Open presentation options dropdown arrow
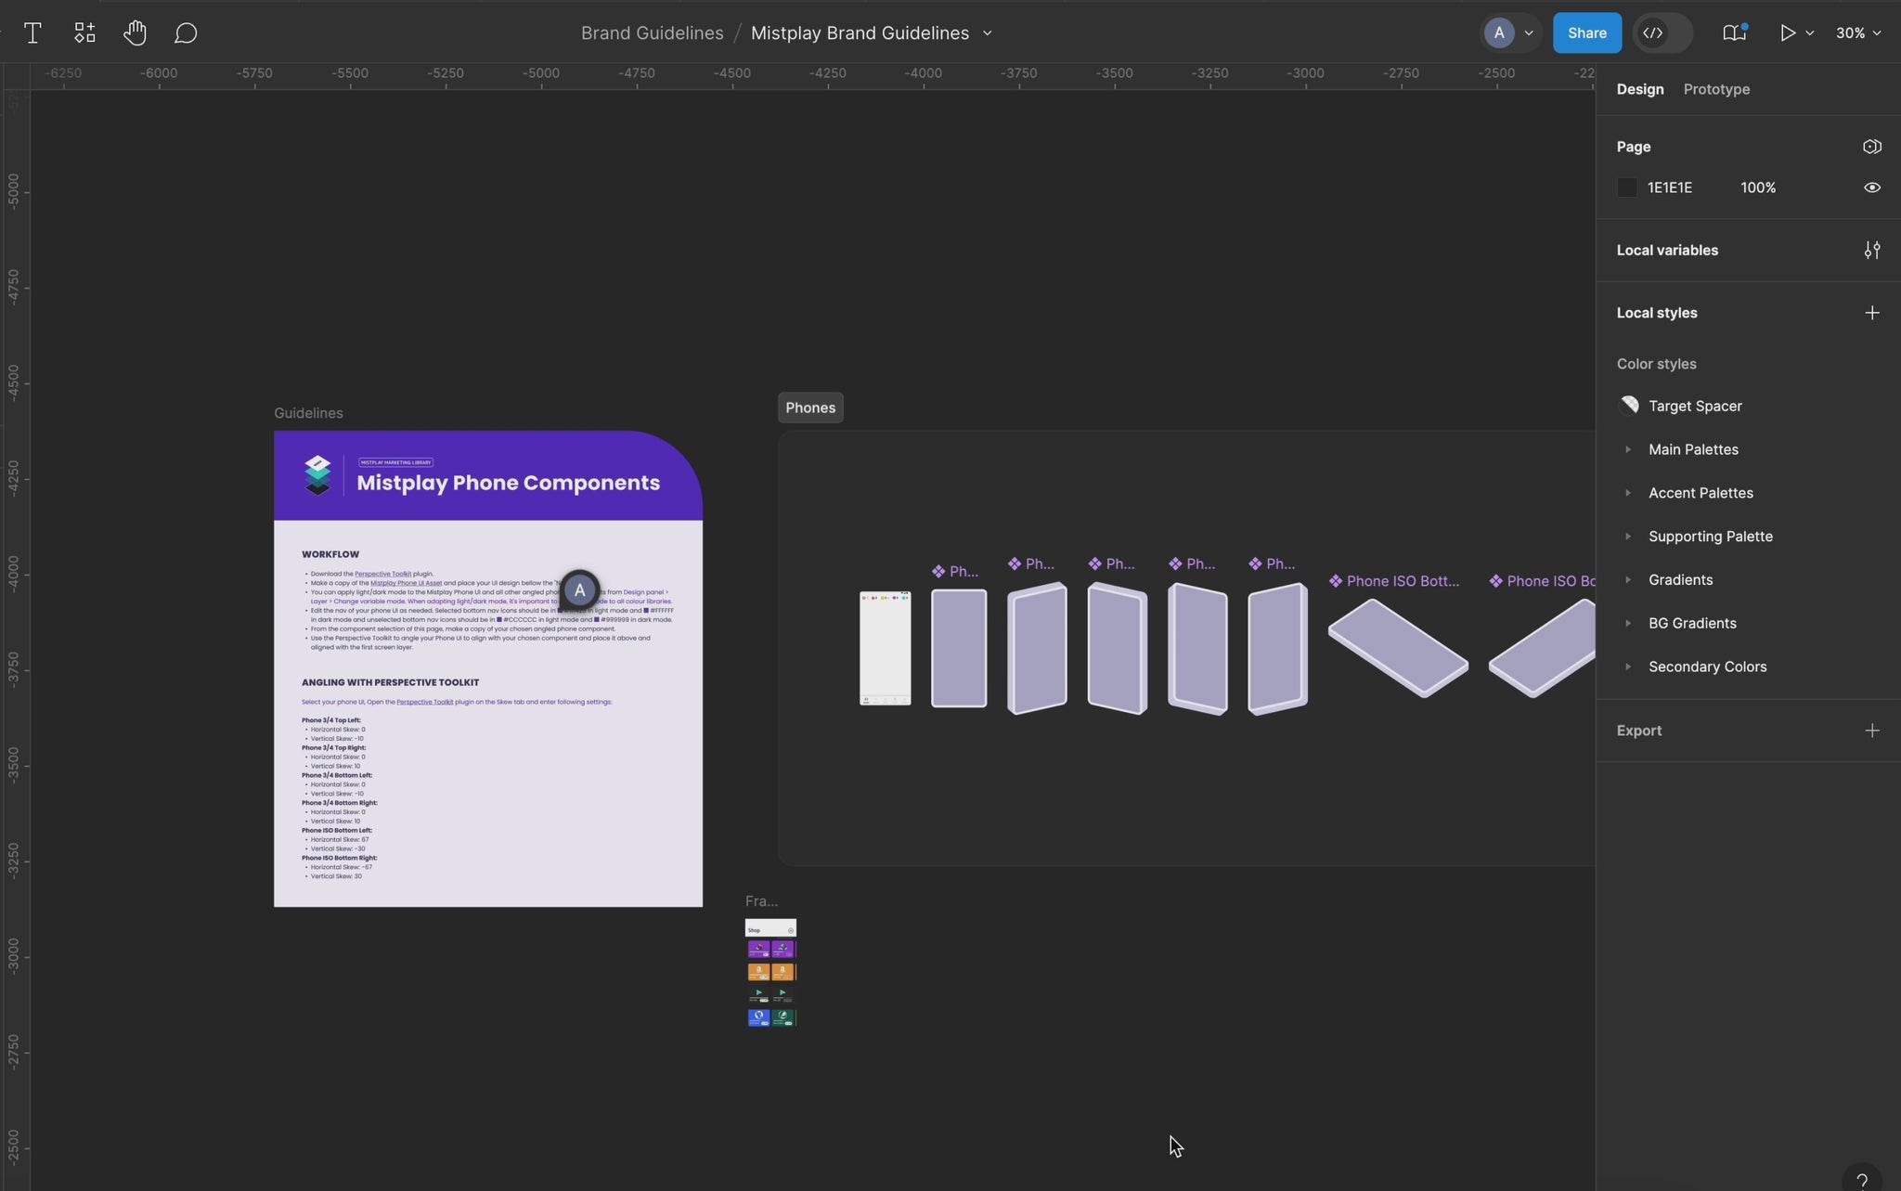This screenshot has width=1901, height=1191. coord(1809,33)
